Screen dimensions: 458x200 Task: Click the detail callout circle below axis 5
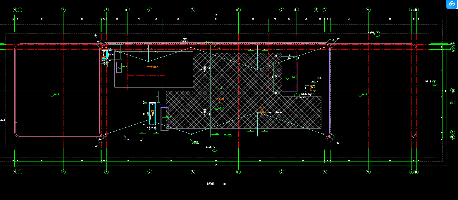[215, 148]
